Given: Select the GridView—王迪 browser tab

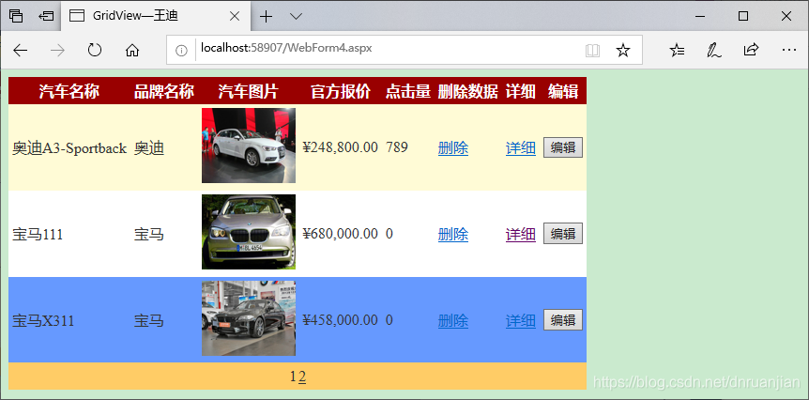Looking at the screenshot, I should click(x=156, y=16).
